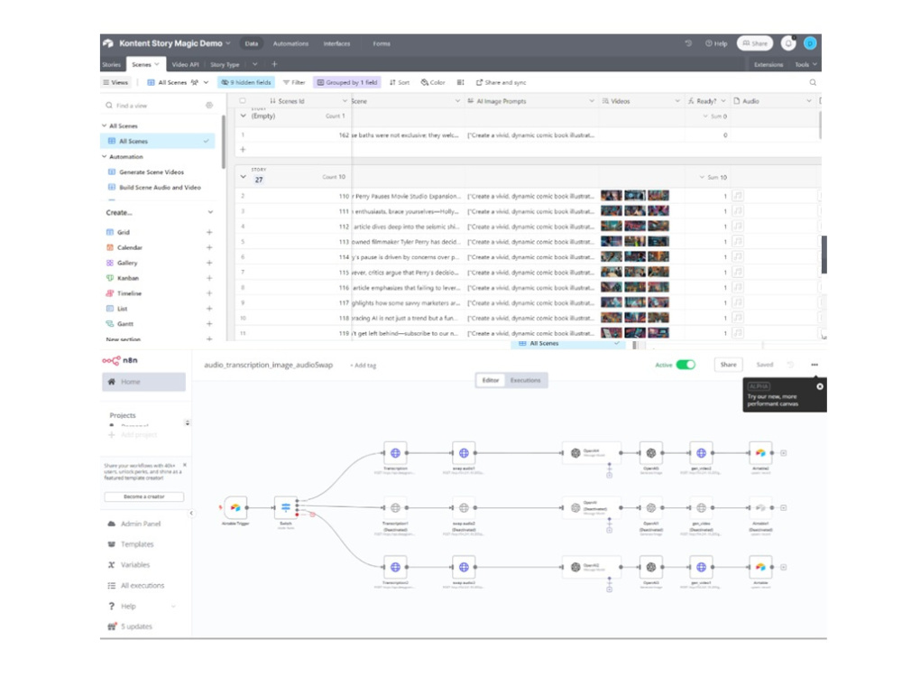
Task: Click Add tag next to workflow name
Action: pos(363,365)
